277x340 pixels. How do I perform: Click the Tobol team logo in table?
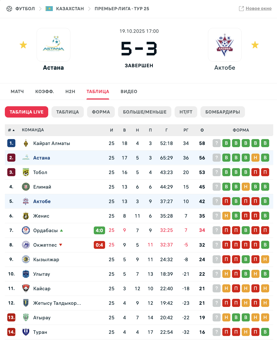tap(26, 172)
